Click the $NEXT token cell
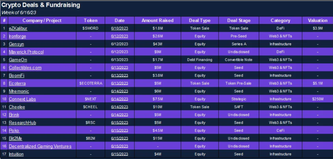The image size is (333, 159). (x=91, y=99)
